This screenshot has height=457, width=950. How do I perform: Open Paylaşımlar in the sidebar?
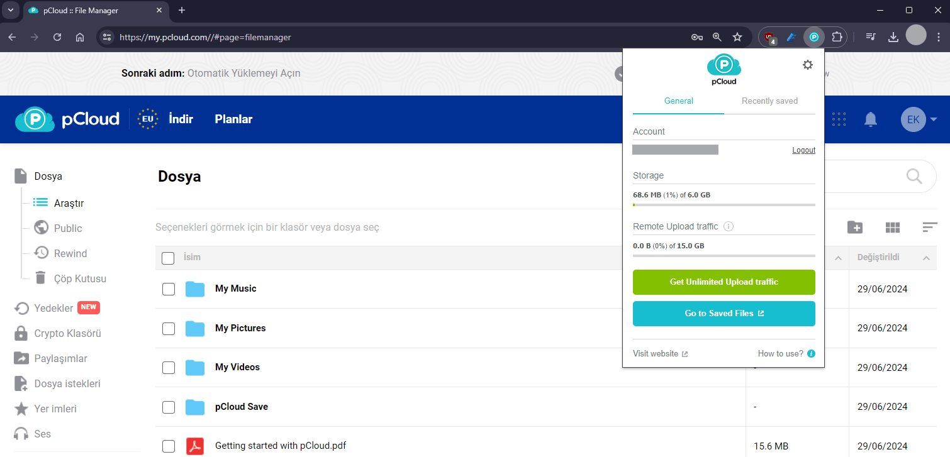[51, 358]
